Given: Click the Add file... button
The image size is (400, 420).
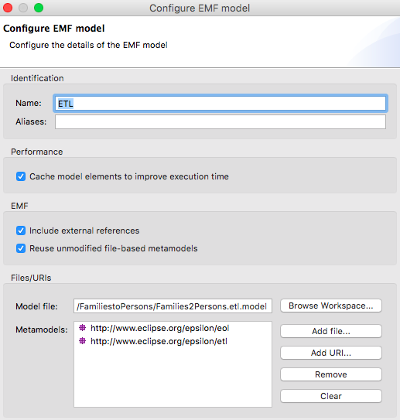Looking at the screenshot, I should [331, 331].
